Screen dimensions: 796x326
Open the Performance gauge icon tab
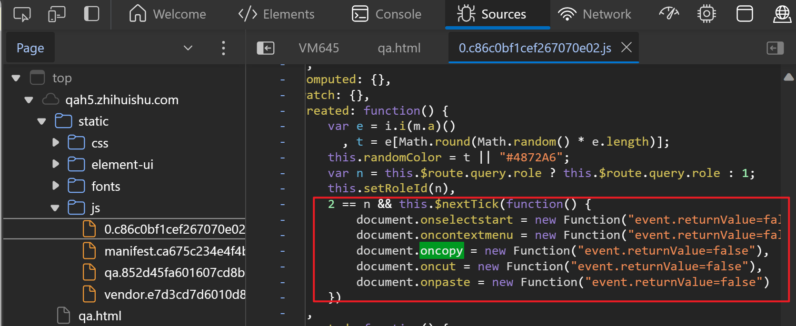click(x=669, y=14)
